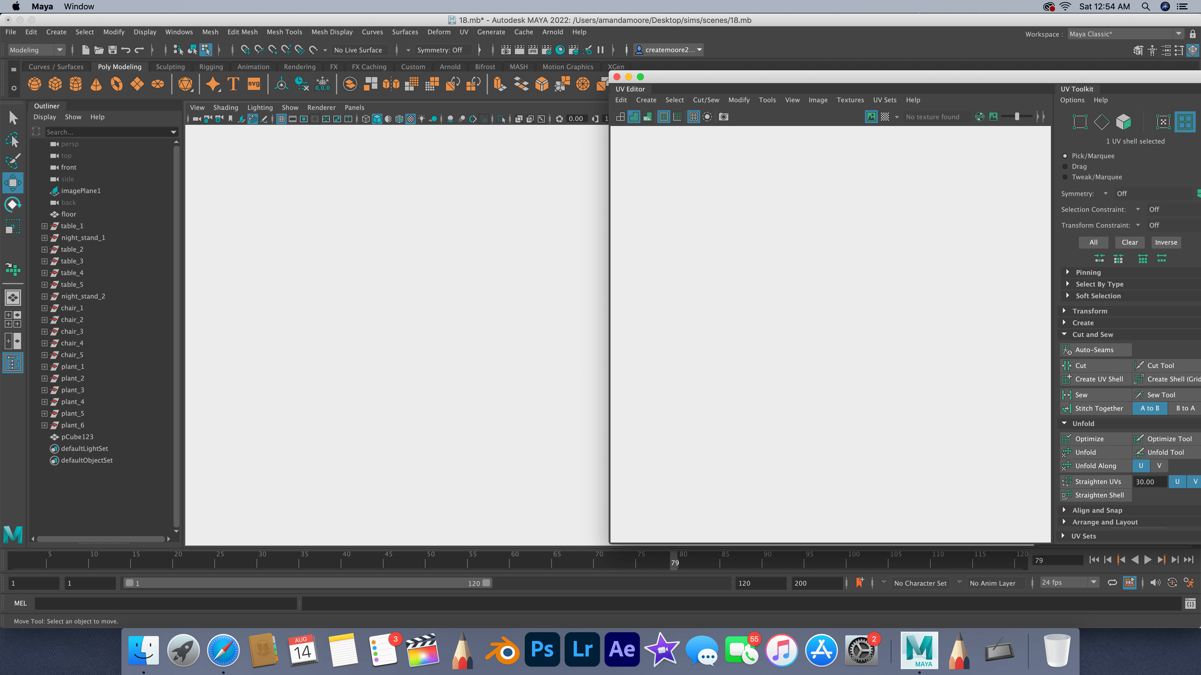The height and width of the screenshot is (675, 1201).
Task: Expand the table_1 node in the Outliner
Action: (44, 226)
